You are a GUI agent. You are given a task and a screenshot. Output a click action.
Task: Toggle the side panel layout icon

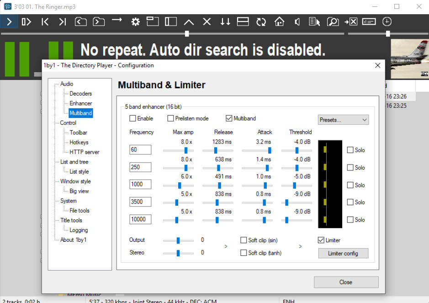point(171,21)
